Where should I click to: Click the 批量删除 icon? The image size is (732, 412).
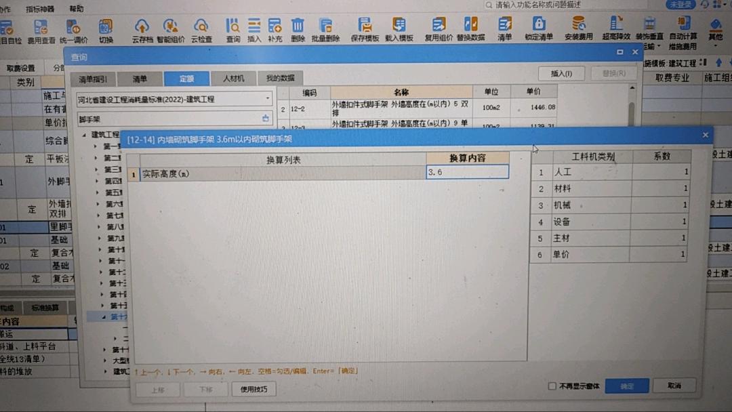[x=325, y=30]
